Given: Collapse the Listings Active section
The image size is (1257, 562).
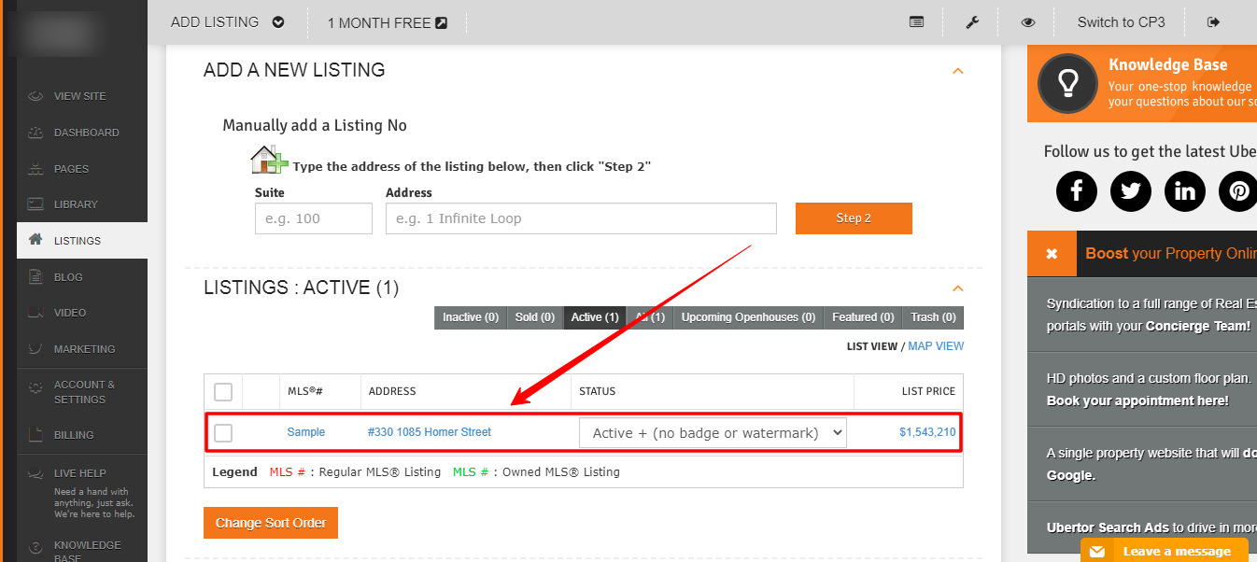Looking at the screenshot, I should point(957,288).
